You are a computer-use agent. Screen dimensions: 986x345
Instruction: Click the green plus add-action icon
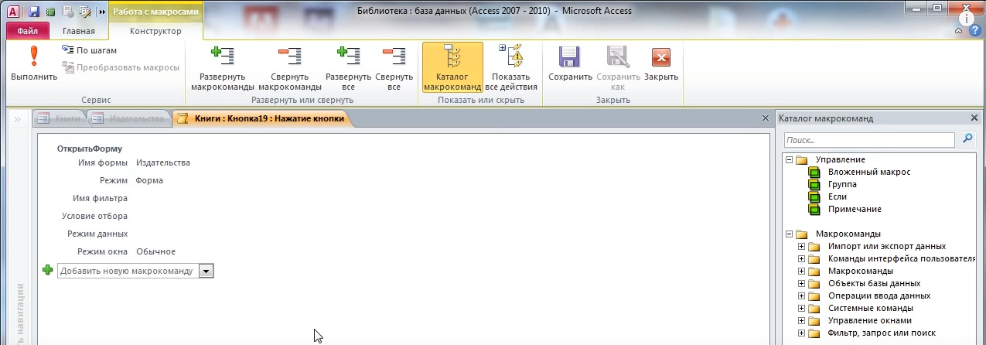(x=48, y=270)
